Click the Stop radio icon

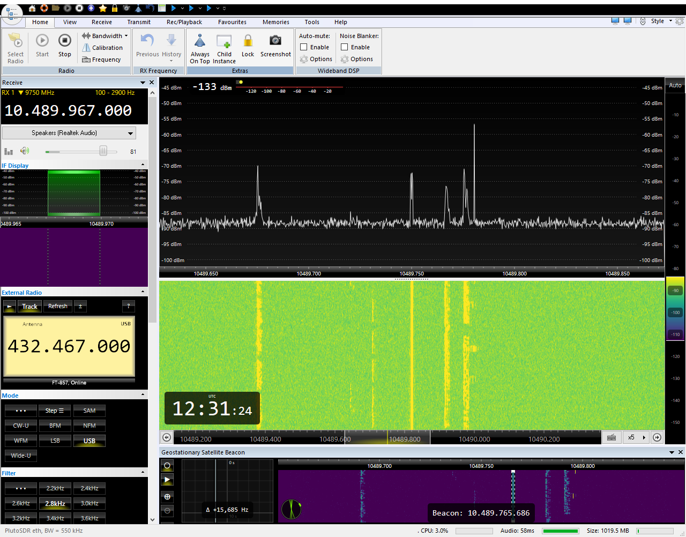(x=65, y=41)
